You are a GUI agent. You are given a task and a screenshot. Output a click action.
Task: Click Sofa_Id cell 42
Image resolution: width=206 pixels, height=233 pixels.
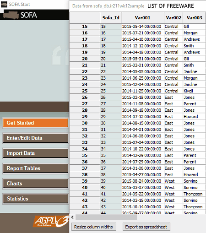tap(111, 200)
